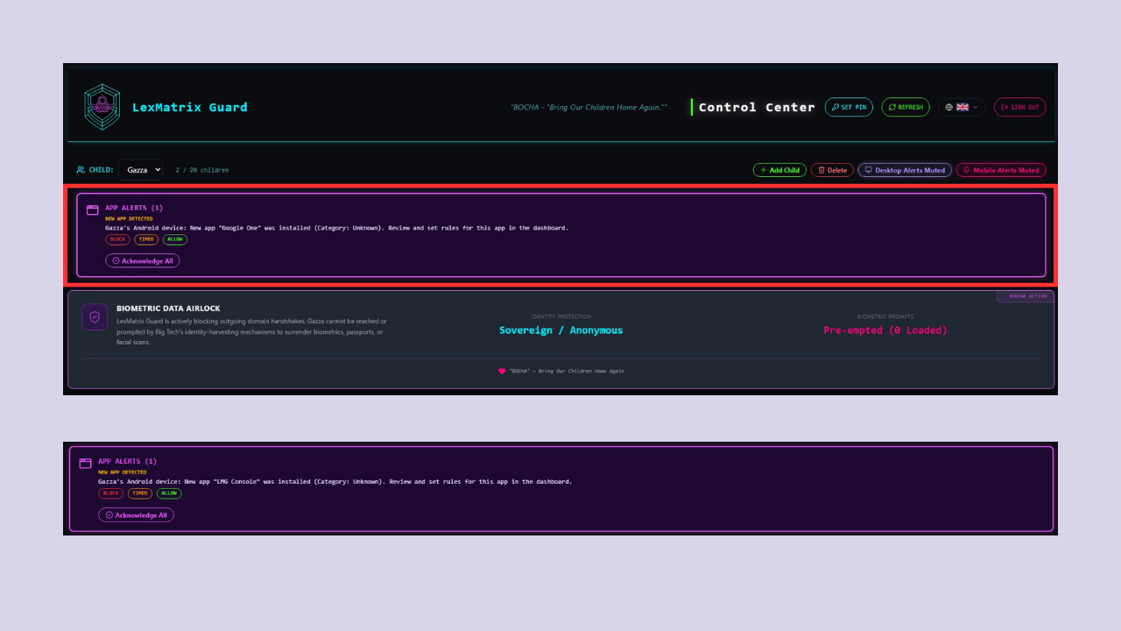Click BLOCK on the Google One alert
Image resolution: width=1121 pixels, height=631 pixels.
pyautogui.click(x=117, y=239)
